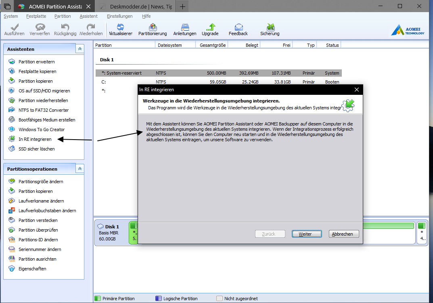This screenshot has width=433, height=303.
Task: Open the Einstellungen menu
Action: click(120, 16)
